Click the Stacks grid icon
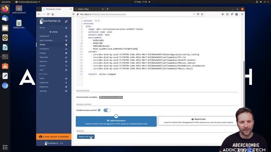This screenshot has height=152, width=271. pos(66,45)
